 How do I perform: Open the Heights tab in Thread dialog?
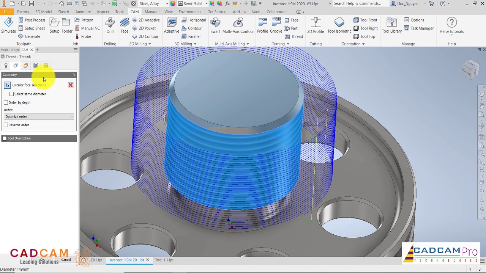(x=25, y=66)
